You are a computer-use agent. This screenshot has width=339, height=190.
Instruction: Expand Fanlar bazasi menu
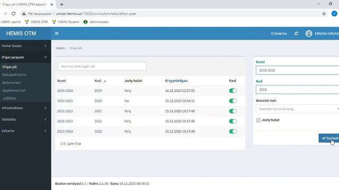pyautogui.click(x=25, y=46)
